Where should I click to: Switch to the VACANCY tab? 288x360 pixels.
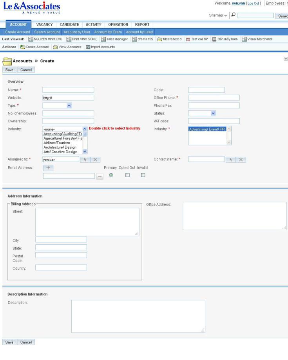coord(45,25)
